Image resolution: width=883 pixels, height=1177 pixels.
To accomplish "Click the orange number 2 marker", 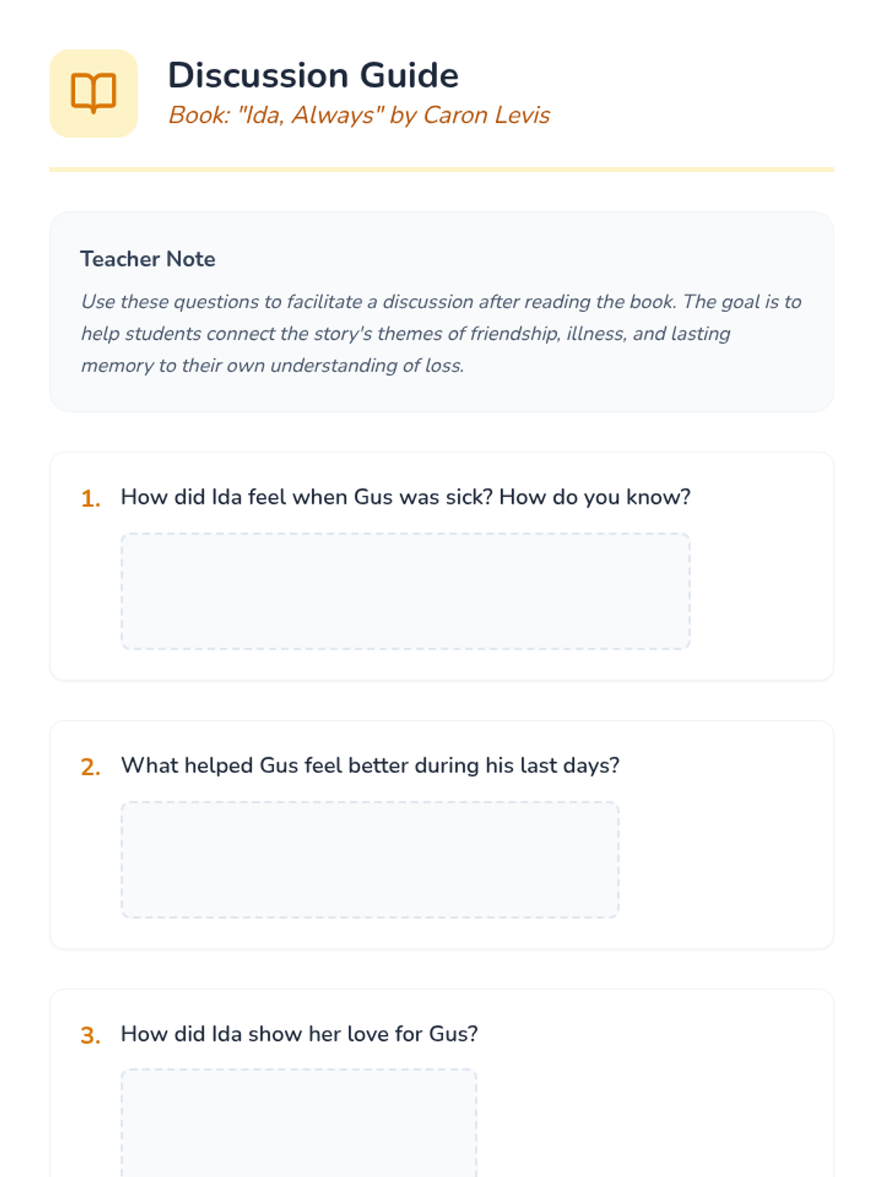I will pos(91,767).
